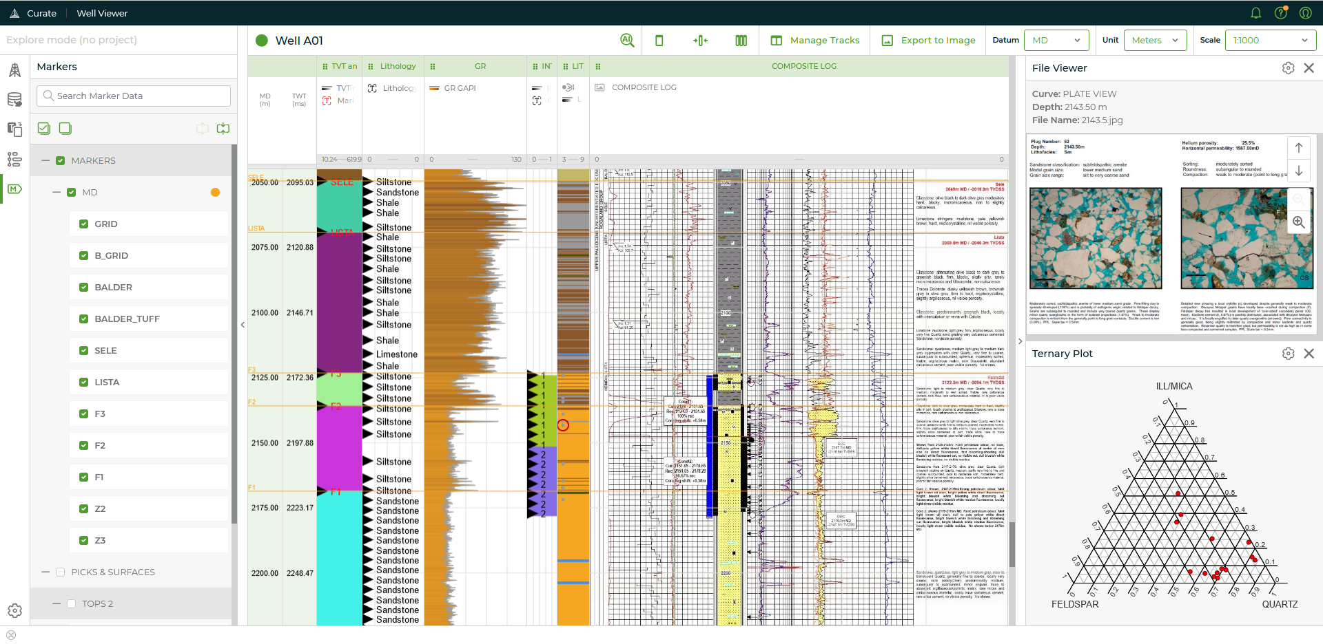Click the single track view icon
1323x644 pixels.
click(659, 41)
